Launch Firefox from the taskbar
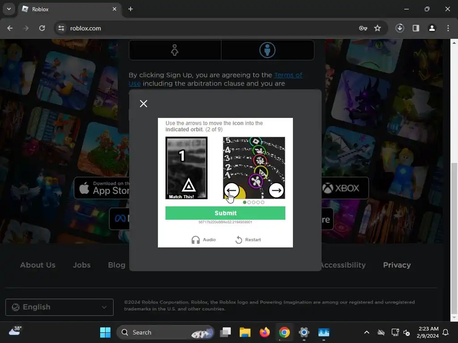458x343 pixels. 265,332
